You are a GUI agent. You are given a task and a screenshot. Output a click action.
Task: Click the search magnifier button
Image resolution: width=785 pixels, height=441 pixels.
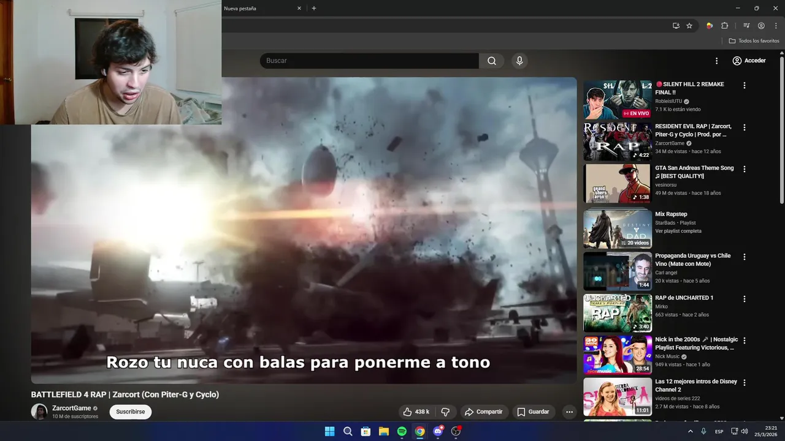coord(492,61)
